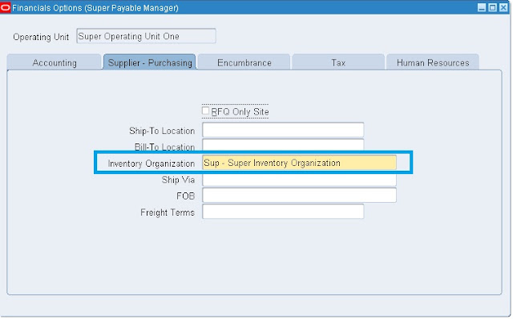This screenshot has width=513, height=319.
Task: Click the Inventory Organization label
Action: [x=151, y=164]
